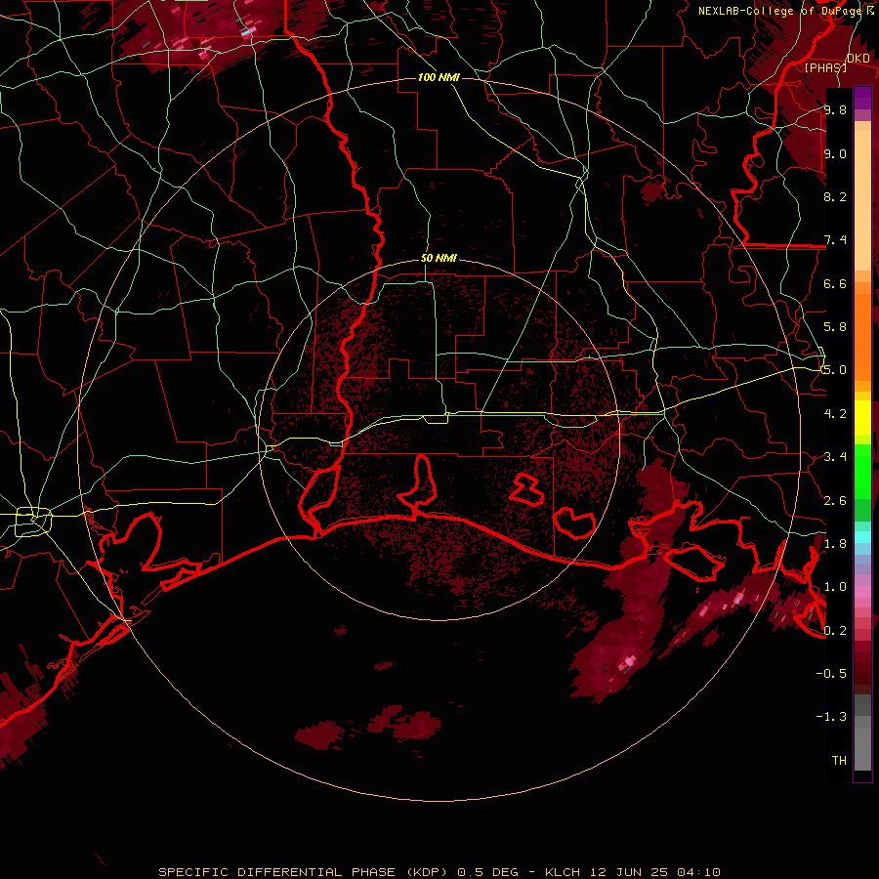Click the 9.8 value on the color scale
The height and width of the screenshot is (879, 879).
pyautogui.click(x=835, y=109)
